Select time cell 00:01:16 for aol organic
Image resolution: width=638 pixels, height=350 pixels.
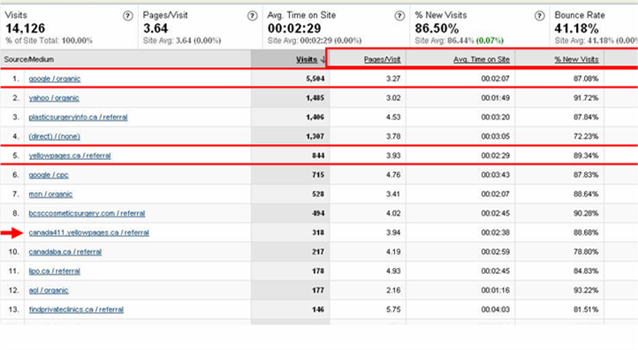[x=495, y=291]
